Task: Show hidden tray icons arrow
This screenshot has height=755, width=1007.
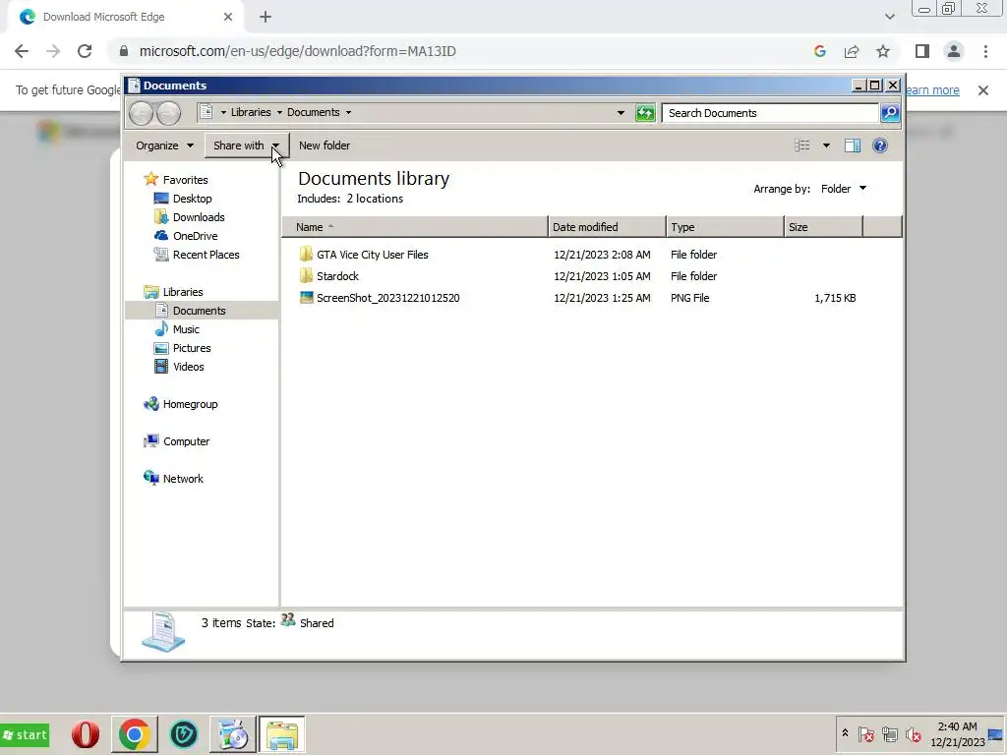Action: point(845,733)
